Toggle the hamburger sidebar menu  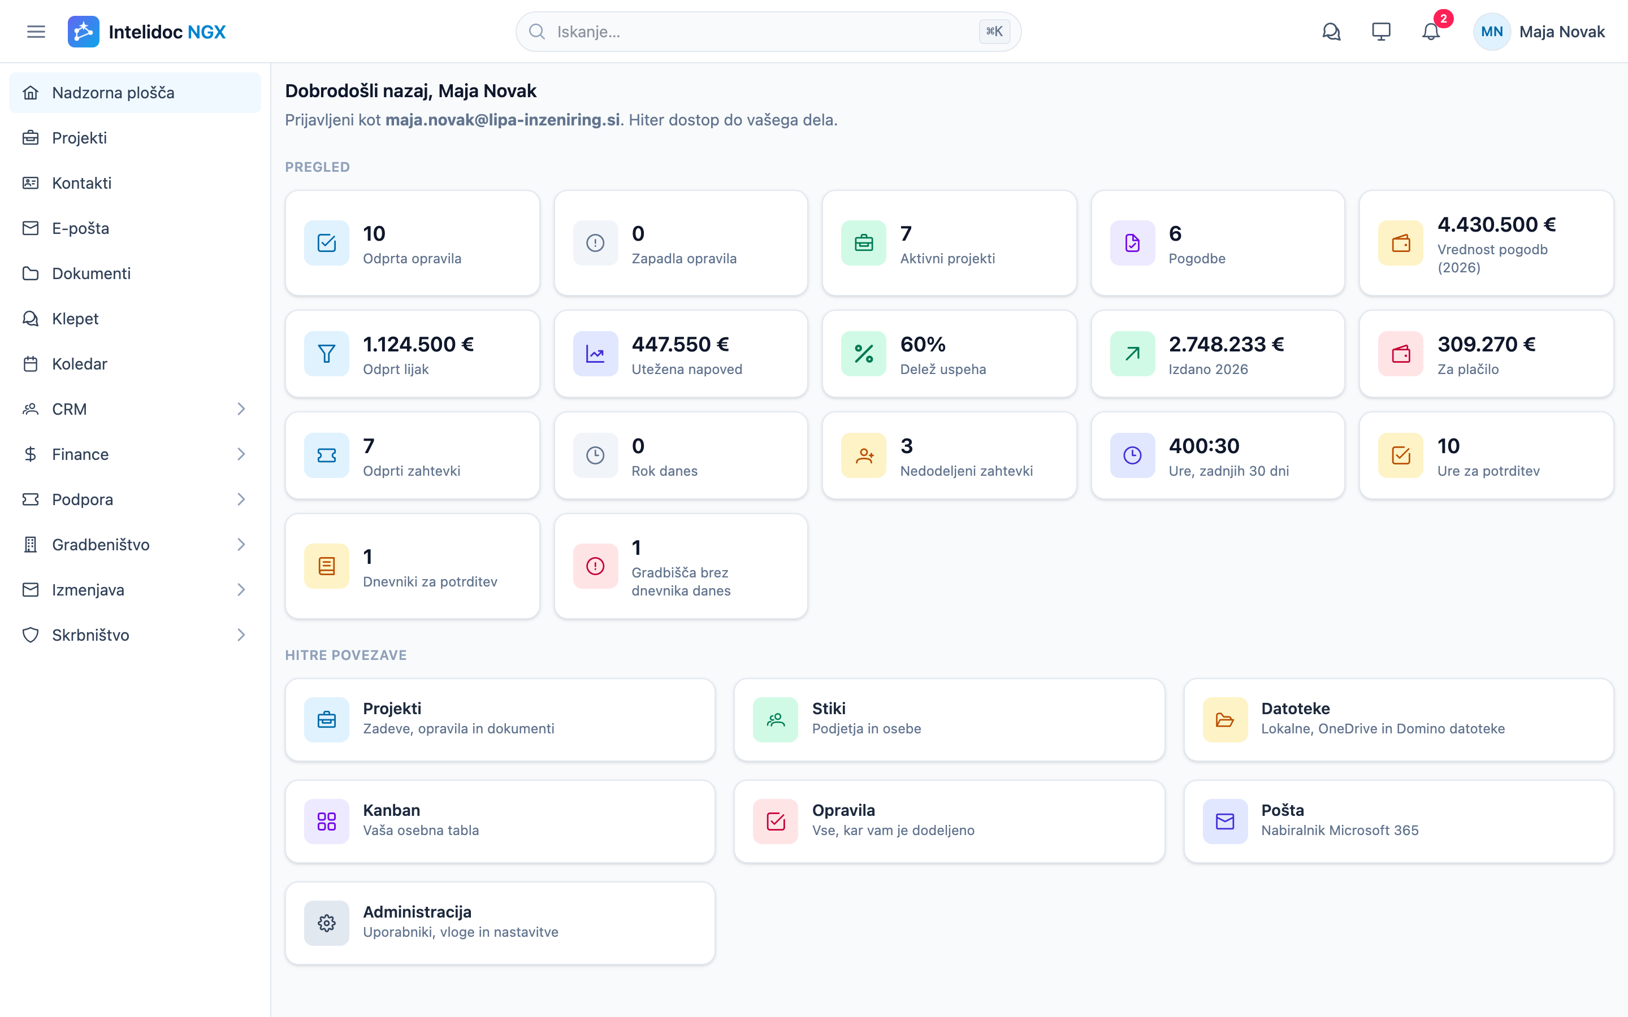tap(36, 32)
